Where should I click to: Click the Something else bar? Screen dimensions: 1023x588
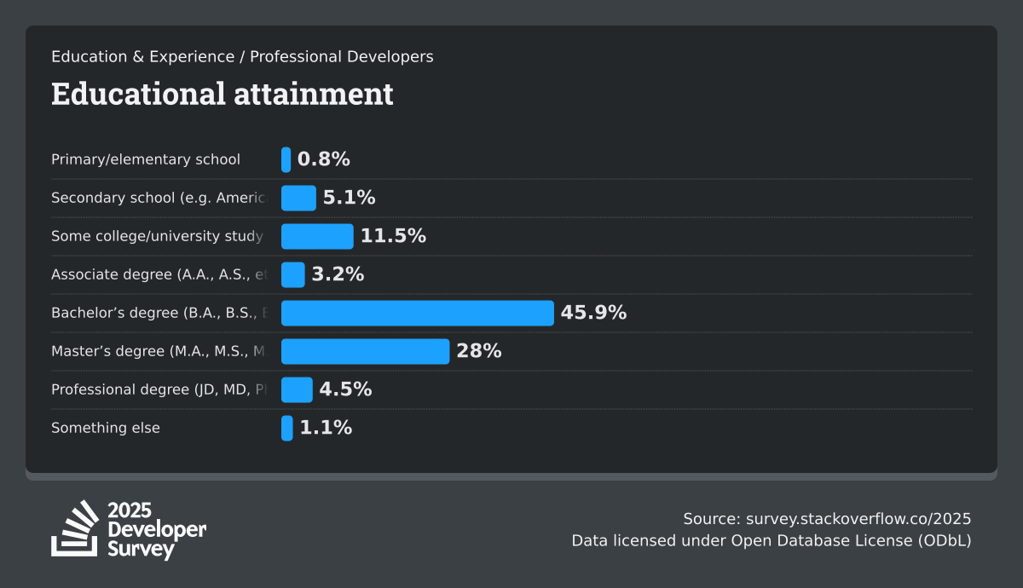(x=286, y=428)
